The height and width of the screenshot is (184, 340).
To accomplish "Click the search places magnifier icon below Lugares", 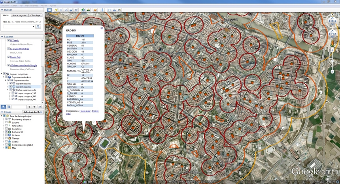I will pyautogui.click(x=4, y=107).
